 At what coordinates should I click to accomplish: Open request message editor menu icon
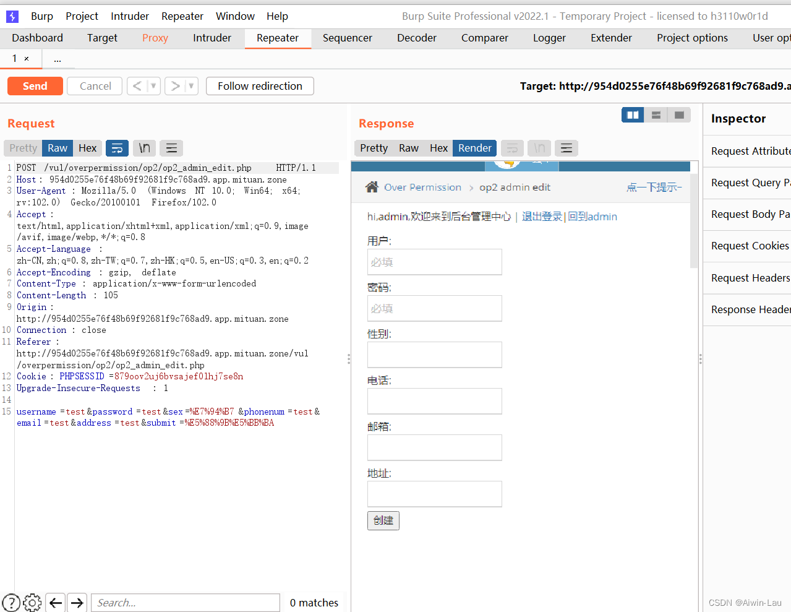coord(171,148)
